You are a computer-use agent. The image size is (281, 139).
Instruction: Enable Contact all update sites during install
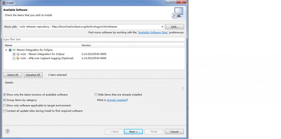(4, 111)
